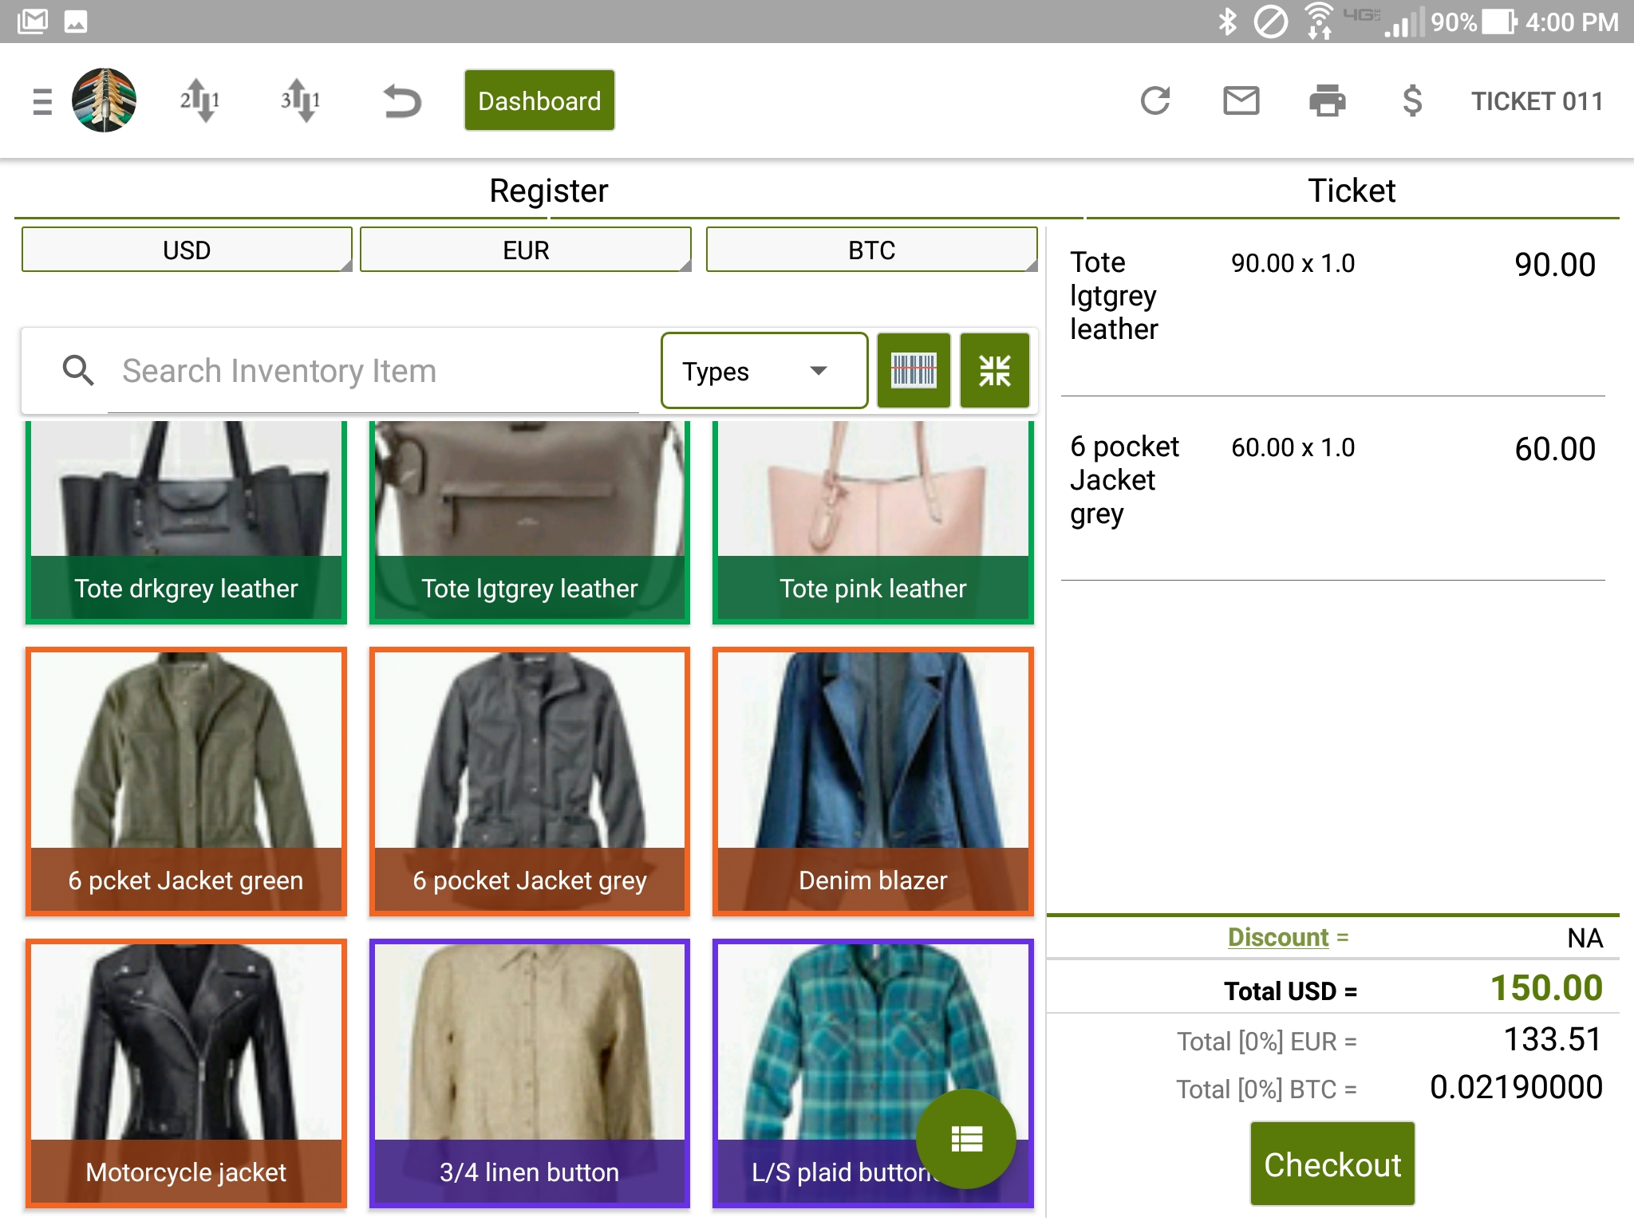This screenshot has width=1634, height=1225.
Task: Add Denim blazer to the ticket
Action: (x=873, y=782)
